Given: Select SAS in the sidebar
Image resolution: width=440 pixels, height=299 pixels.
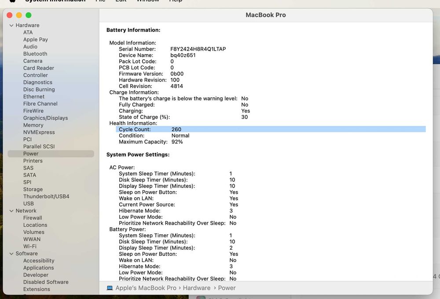Looking at the screenshot, I should (28, 168).
